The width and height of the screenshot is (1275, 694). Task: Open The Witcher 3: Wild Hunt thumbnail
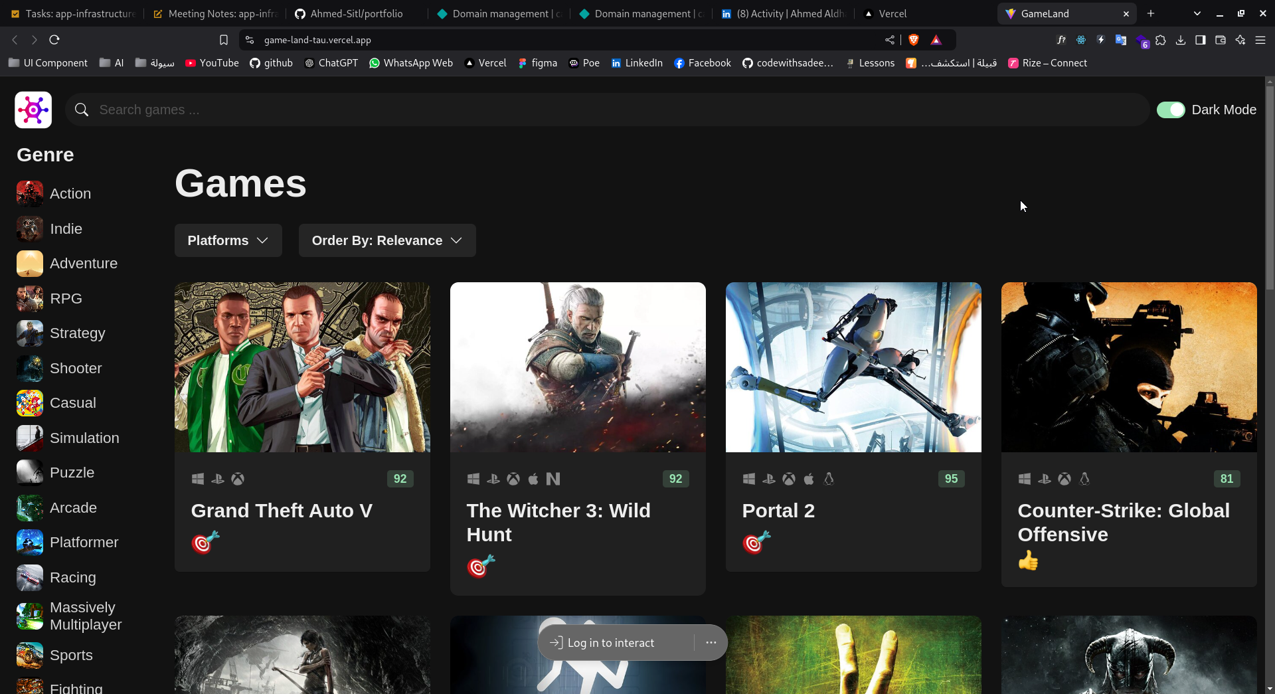click(x=578, y=367)
